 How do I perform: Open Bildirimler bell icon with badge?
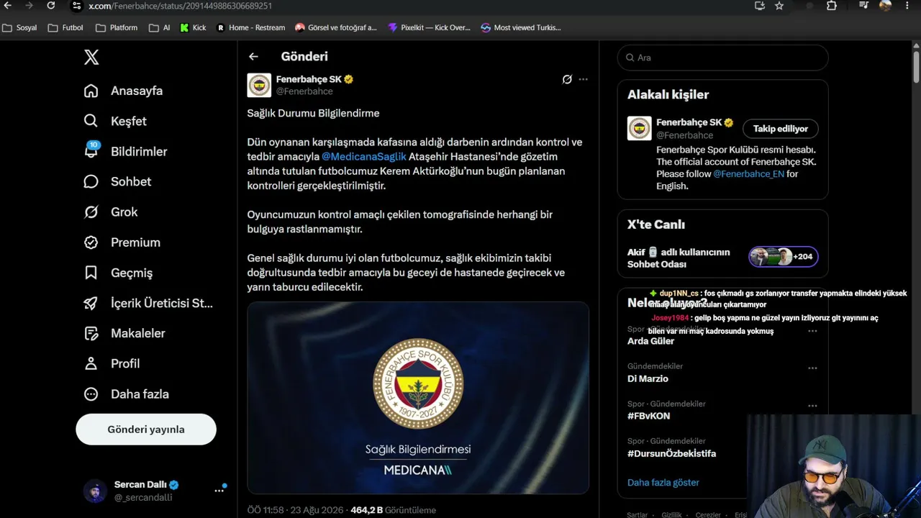coord(91,151)
